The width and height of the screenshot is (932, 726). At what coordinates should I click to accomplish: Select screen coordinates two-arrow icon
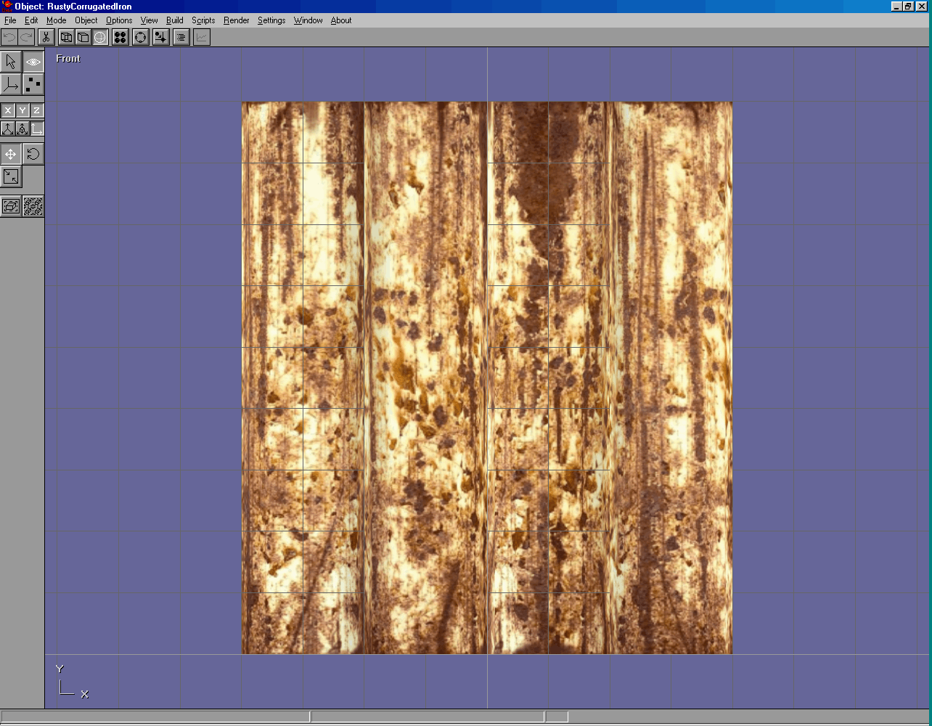36,129
